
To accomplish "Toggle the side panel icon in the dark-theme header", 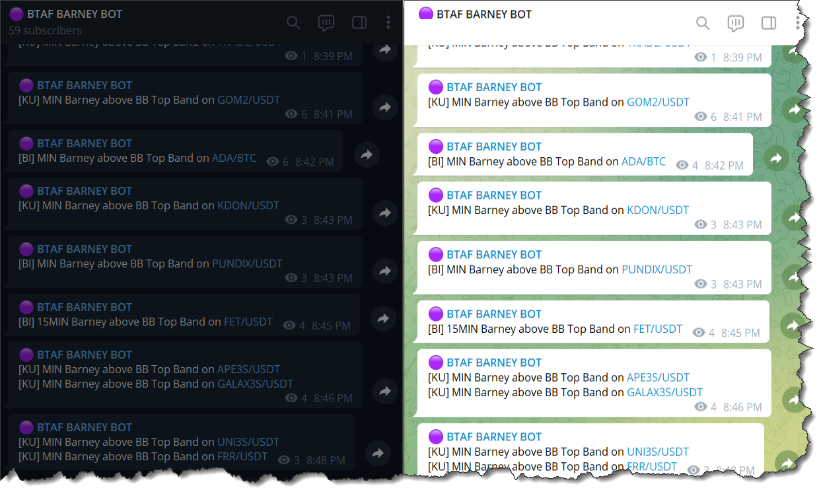I will [x=359, y=23].
